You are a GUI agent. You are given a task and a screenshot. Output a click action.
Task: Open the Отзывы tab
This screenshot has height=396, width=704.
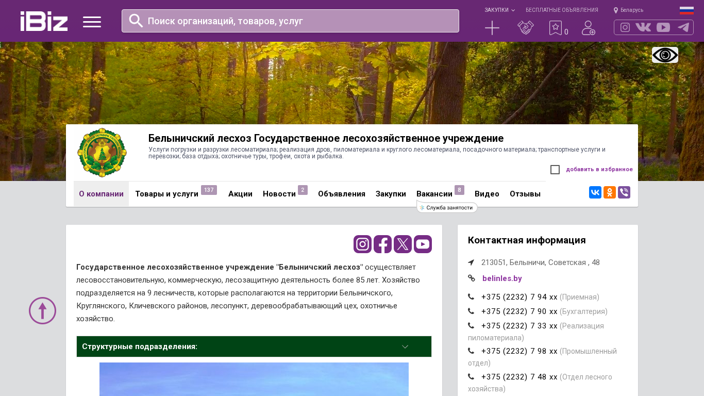(525, 194)
